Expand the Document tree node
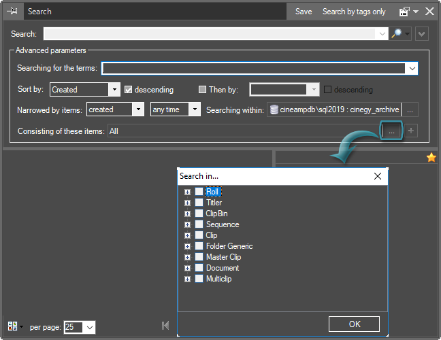 [x=187, y=269]
